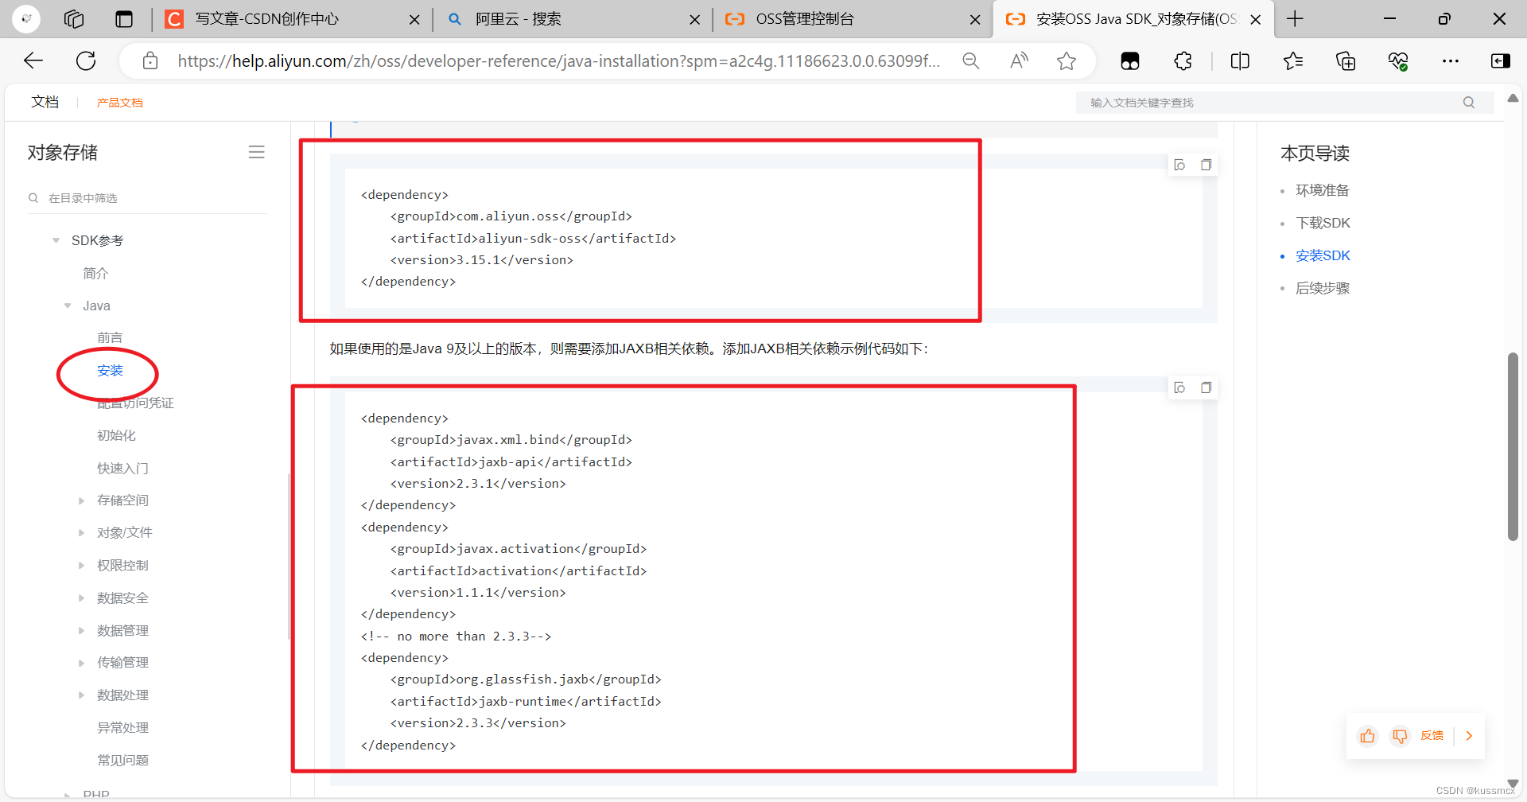Click 反馈 feedback button
The height and width of the screenshot is (802, 1527).
(x=1432, y=736)
